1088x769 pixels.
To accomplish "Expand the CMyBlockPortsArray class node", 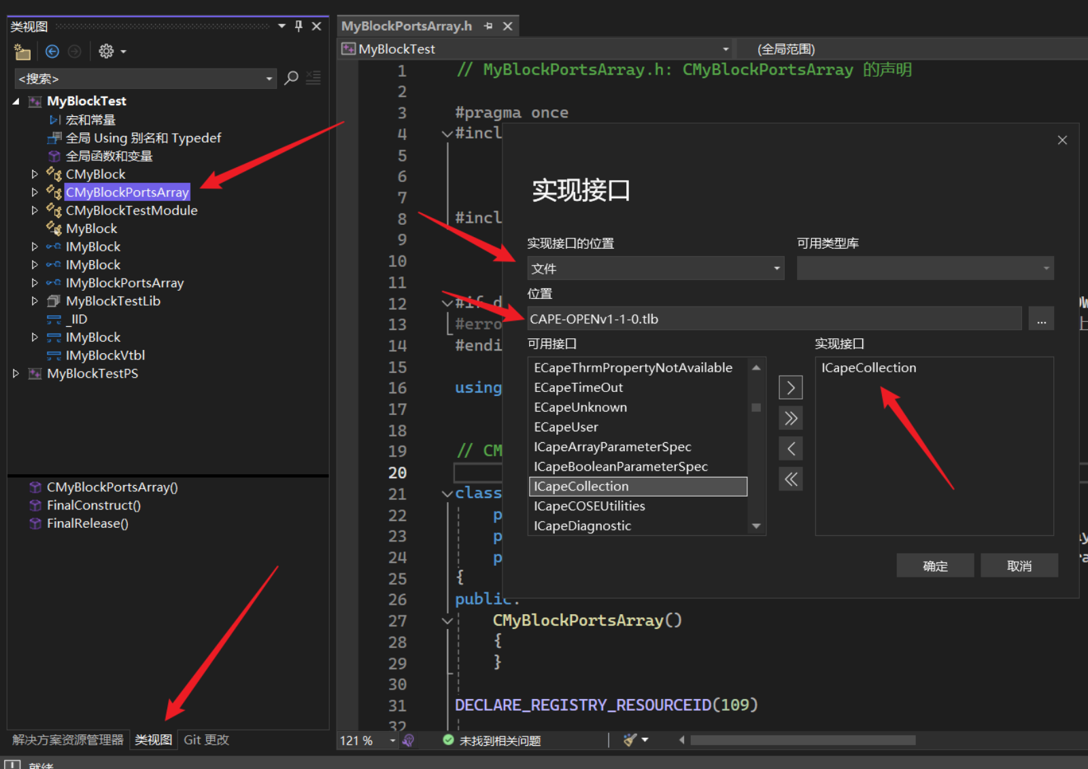I will click(35, 193).
